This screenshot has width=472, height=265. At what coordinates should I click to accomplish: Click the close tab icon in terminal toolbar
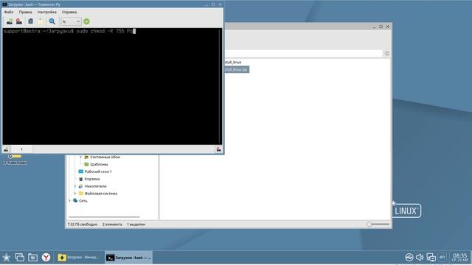click(19, 21)
